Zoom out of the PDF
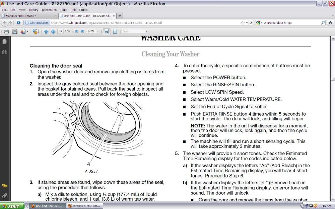Screen dimensions: 335x209 click(x=76, y=31)
